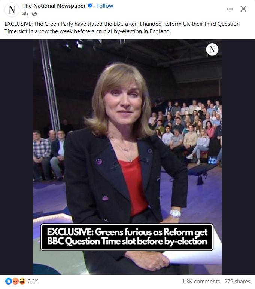Click the angry reaction emoji icon

(x=15, y=281)
